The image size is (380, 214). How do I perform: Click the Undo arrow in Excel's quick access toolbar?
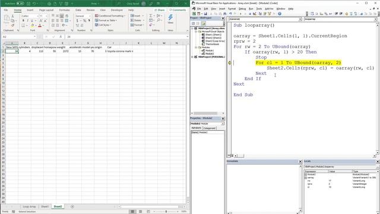(x=34, y=4)
